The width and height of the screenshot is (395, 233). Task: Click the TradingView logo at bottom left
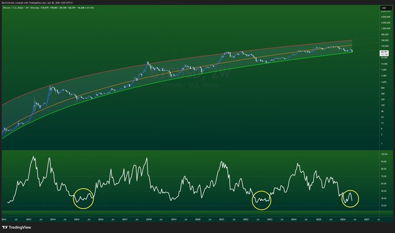point(17,227)
